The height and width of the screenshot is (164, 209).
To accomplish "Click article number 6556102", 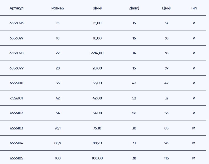I will 17,113.
